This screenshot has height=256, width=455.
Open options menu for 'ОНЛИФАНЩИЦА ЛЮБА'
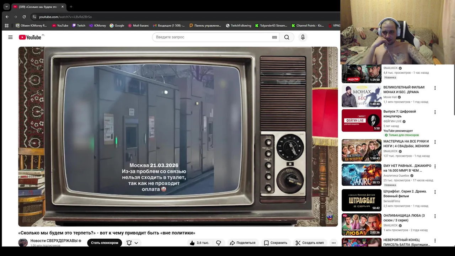[x=435, y=216]
